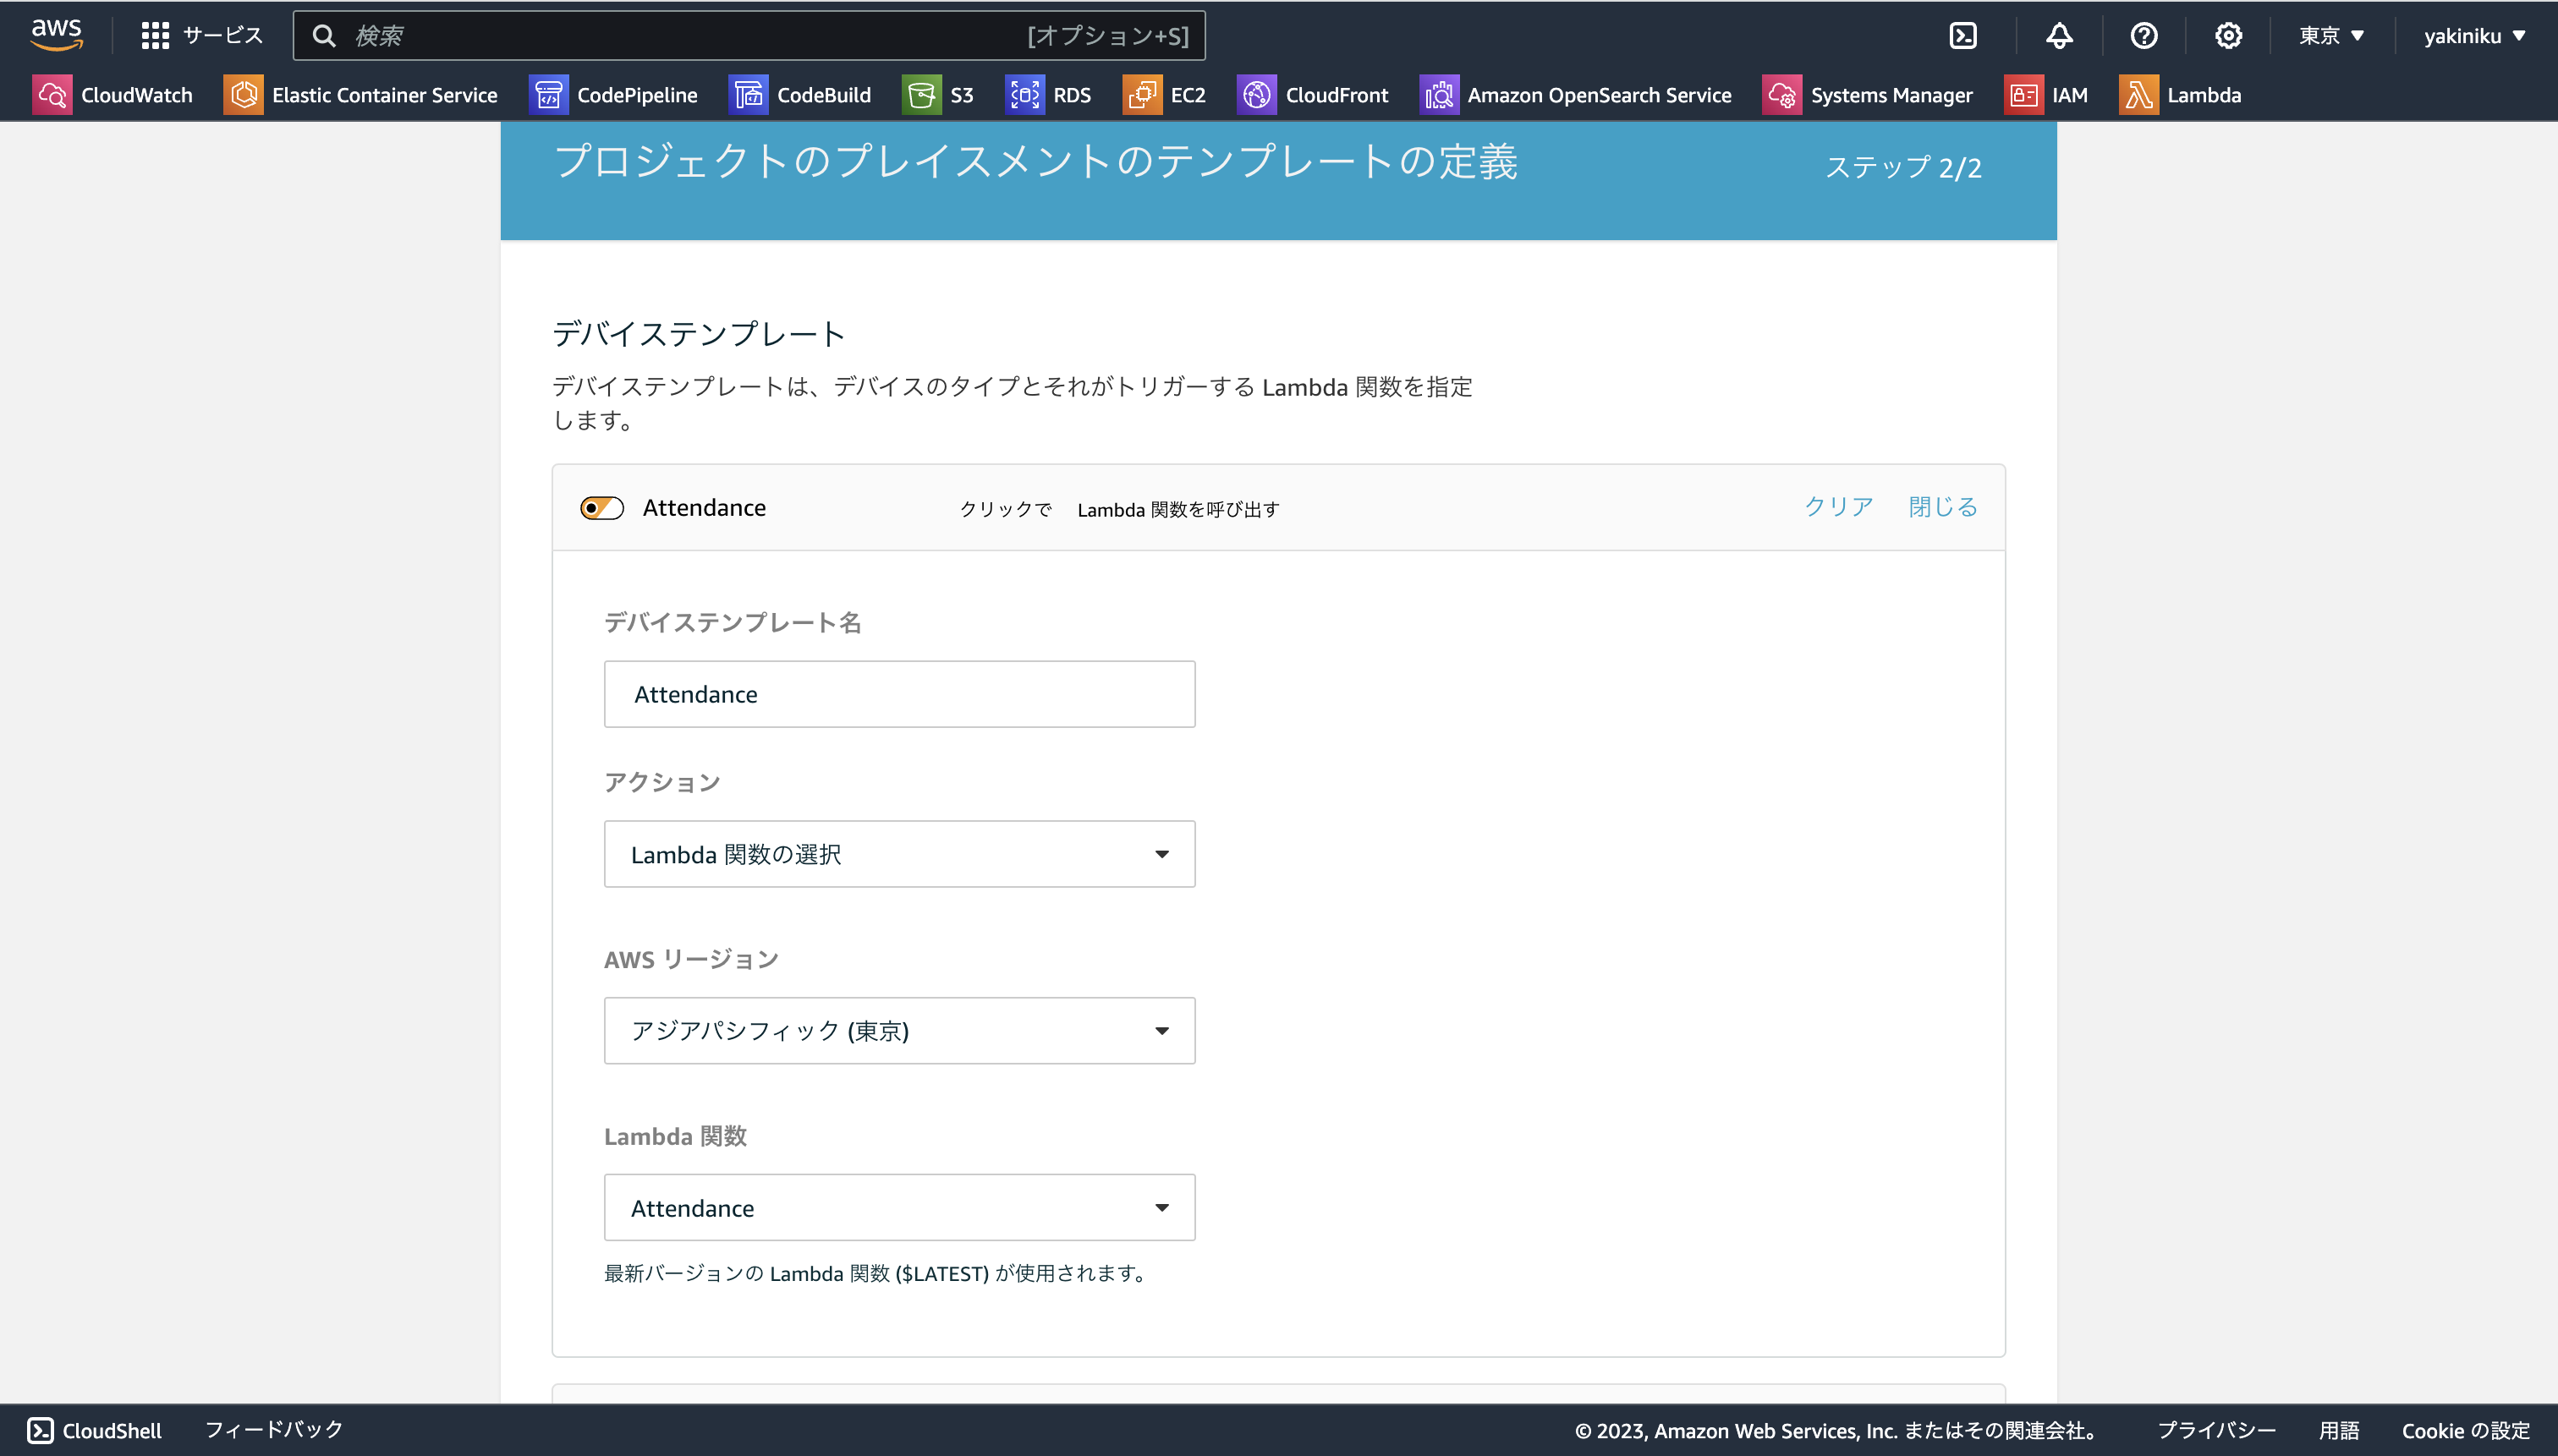This screenshot has height=1456, width=2558.
Task: Expand the AWS リージョン dropdown
Action: tap(898, 1030)
